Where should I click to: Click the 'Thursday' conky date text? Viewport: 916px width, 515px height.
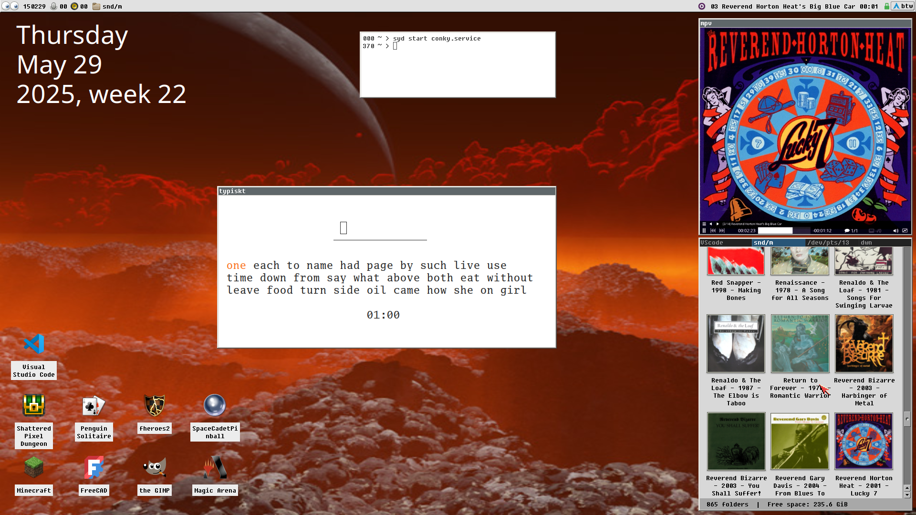(x=72, y=35)
